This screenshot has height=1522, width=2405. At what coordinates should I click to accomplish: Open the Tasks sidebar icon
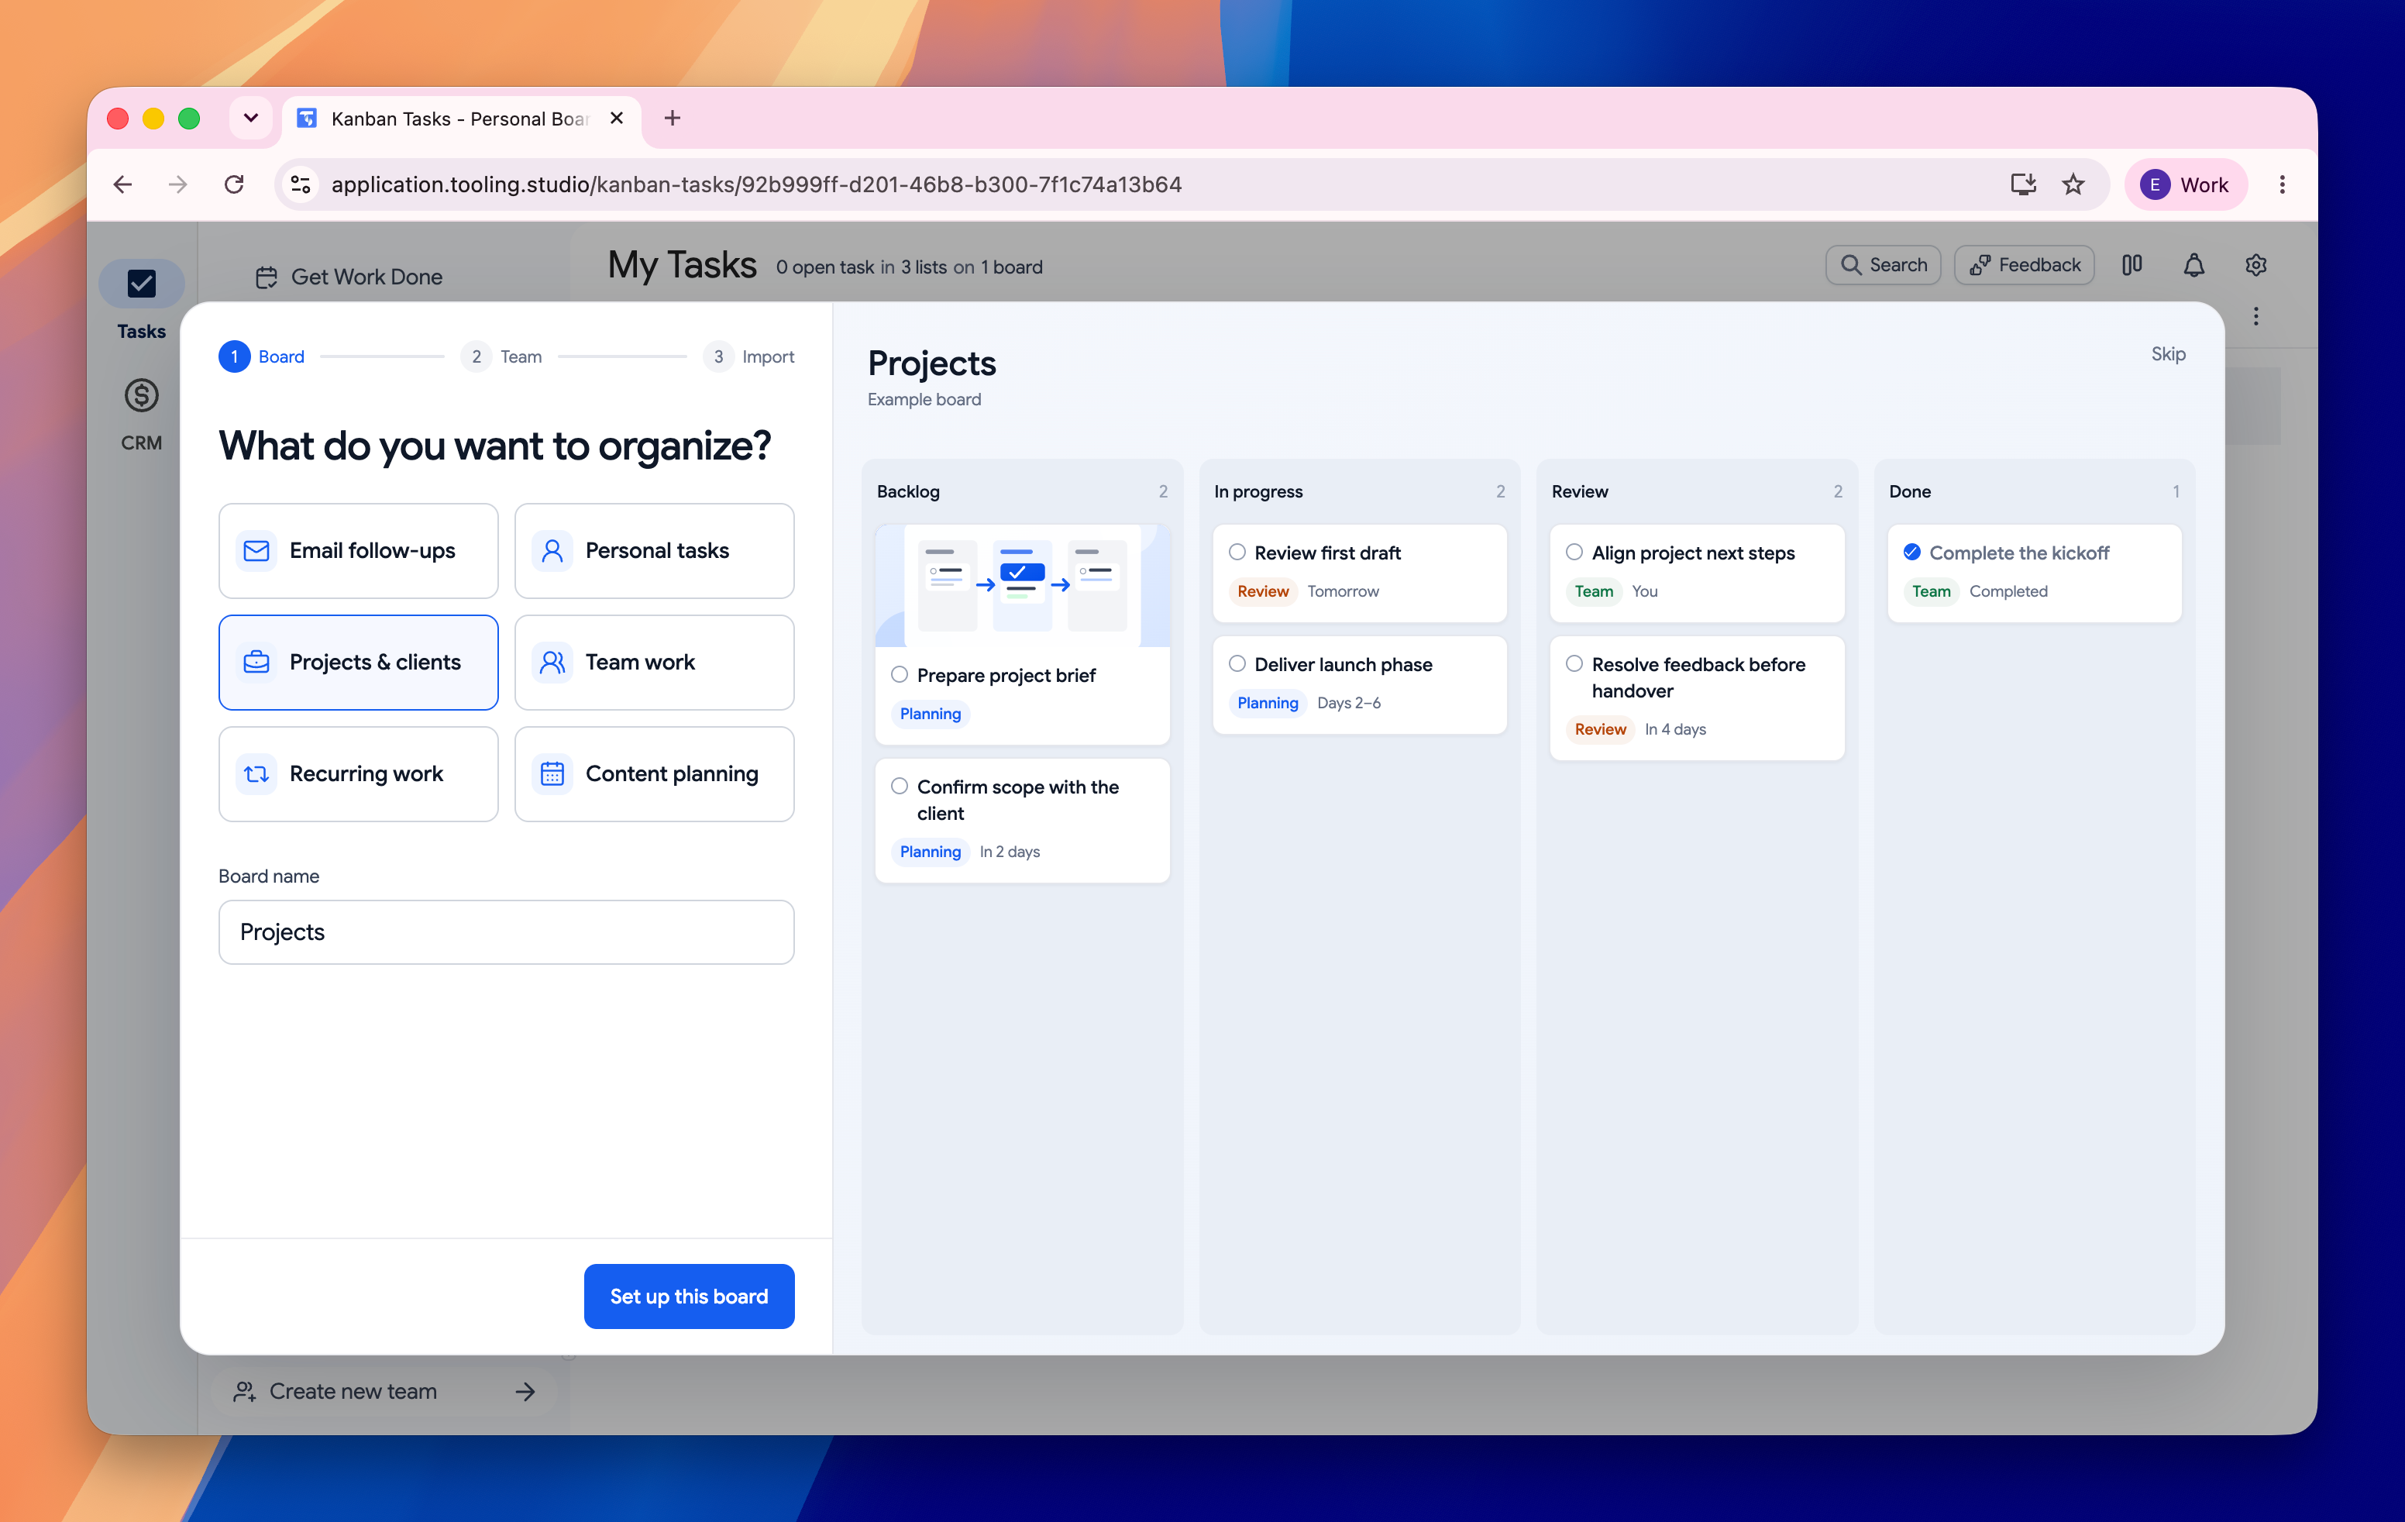point(141,284)
